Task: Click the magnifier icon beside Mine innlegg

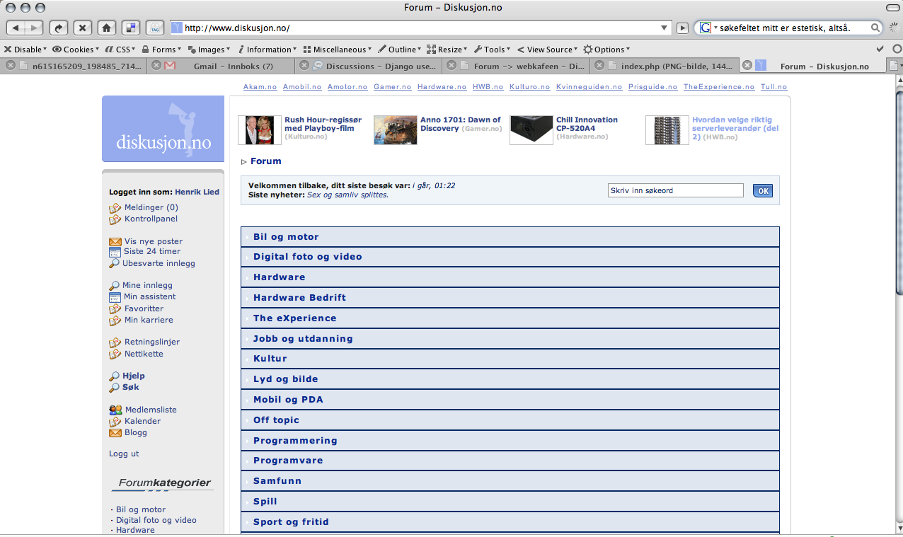Action: 115,286
